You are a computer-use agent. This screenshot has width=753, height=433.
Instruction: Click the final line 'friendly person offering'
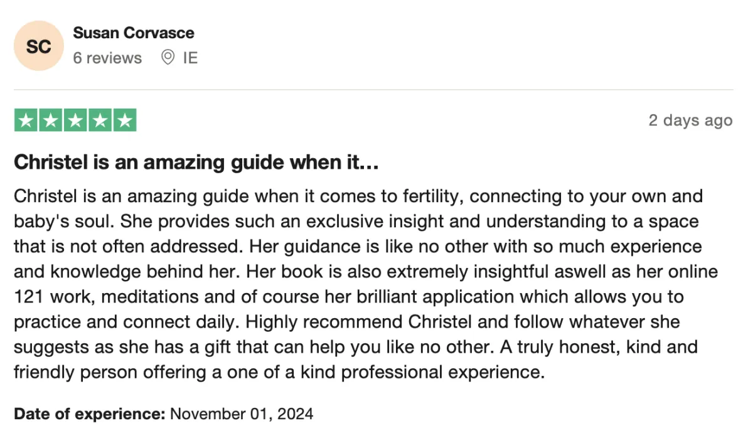279,372
